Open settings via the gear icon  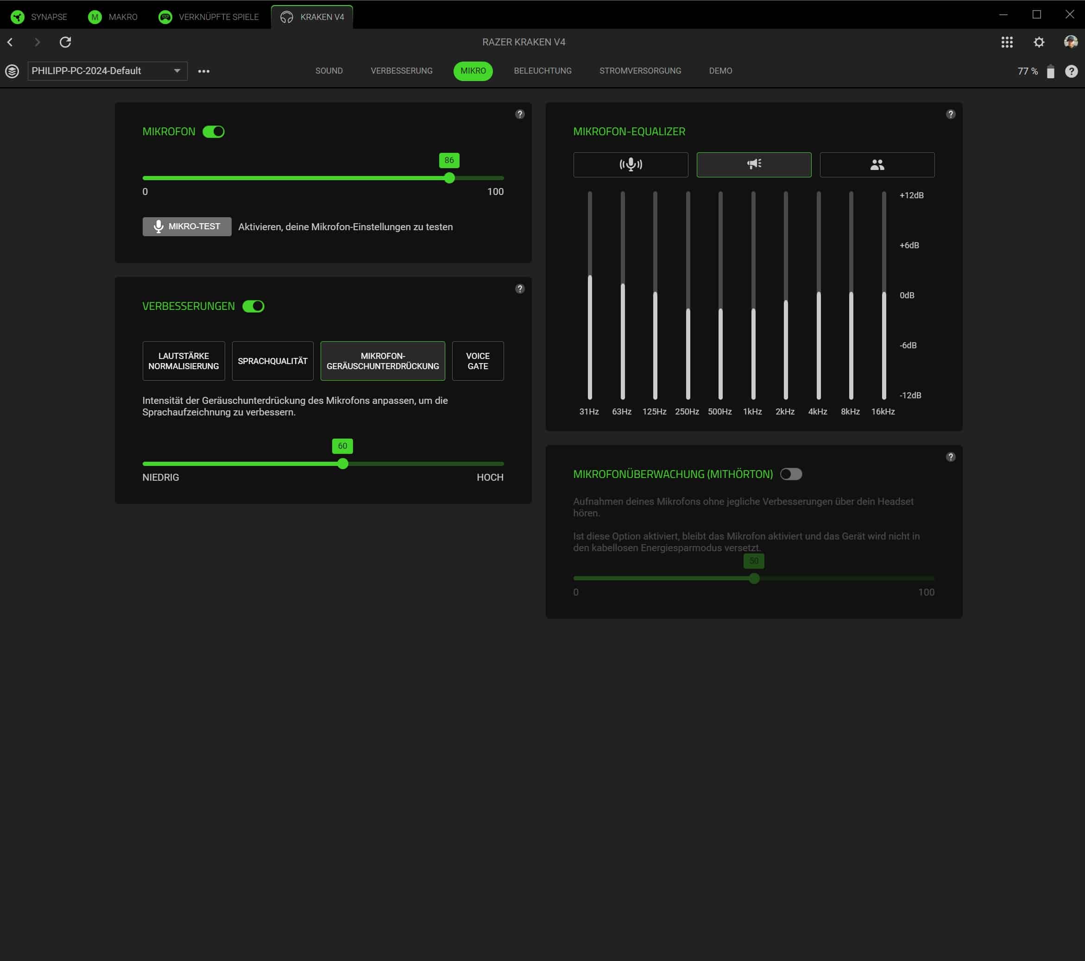coord(1038,42)
